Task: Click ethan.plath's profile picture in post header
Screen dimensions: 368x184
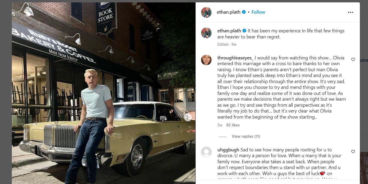Action: point(206,12)
